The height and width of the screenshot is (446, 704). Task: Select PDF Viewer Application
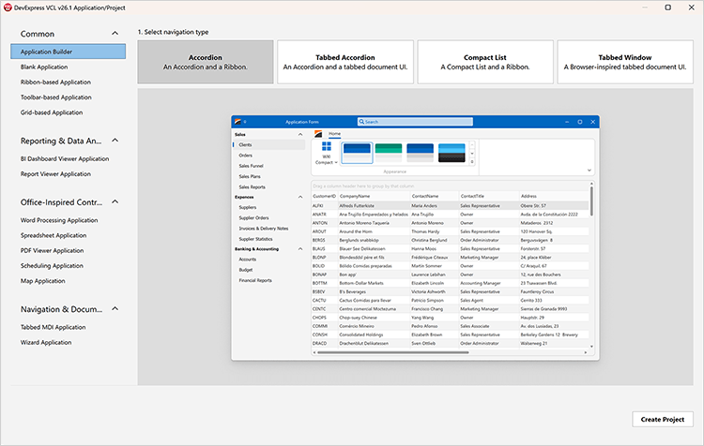(x=52, y=250)
